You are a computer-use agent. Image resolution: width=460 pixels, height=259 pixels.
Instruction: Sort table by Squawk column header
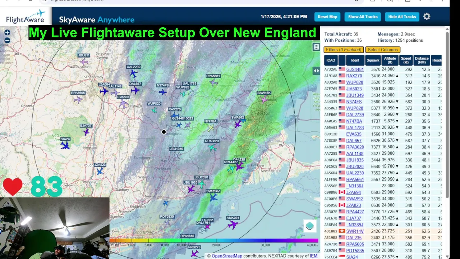click(373, 60)
